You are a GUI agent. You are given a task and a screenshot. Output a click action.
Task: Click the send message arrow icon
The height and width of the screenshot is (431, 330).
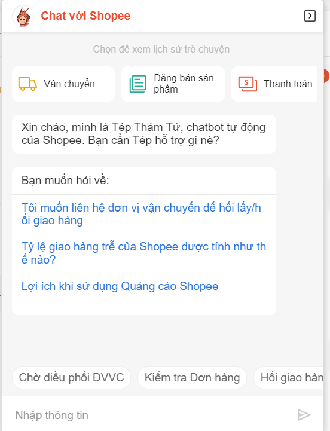click(304, 415)
